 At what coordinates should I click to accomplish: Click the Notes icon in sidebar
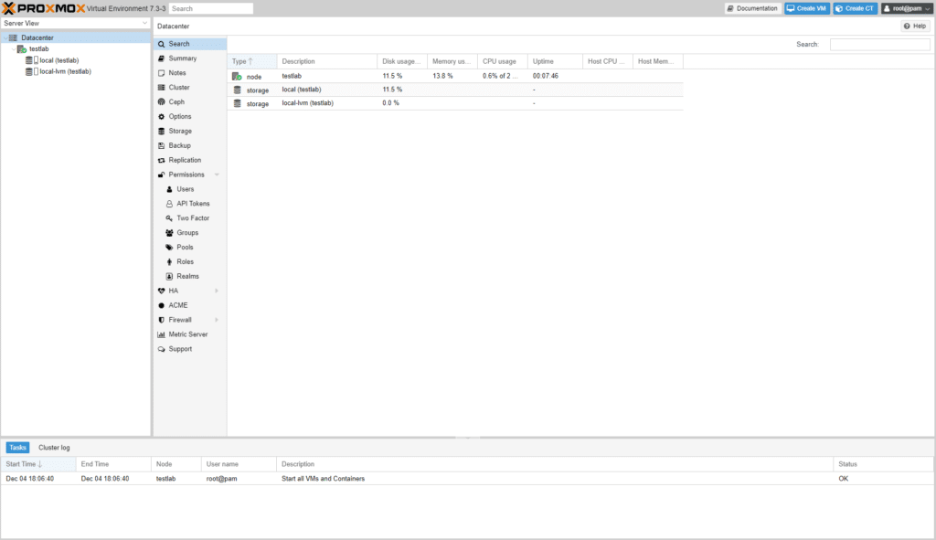(161, 73)
